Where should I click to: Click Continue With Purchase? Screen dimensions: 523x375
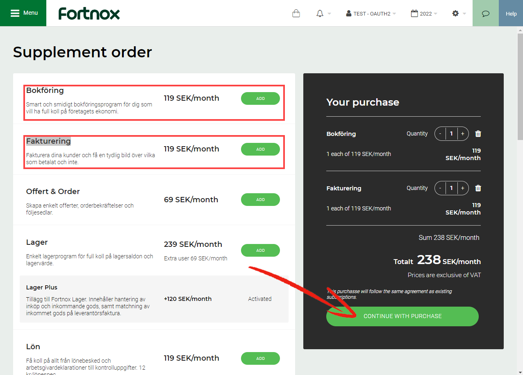click(402, 316)
